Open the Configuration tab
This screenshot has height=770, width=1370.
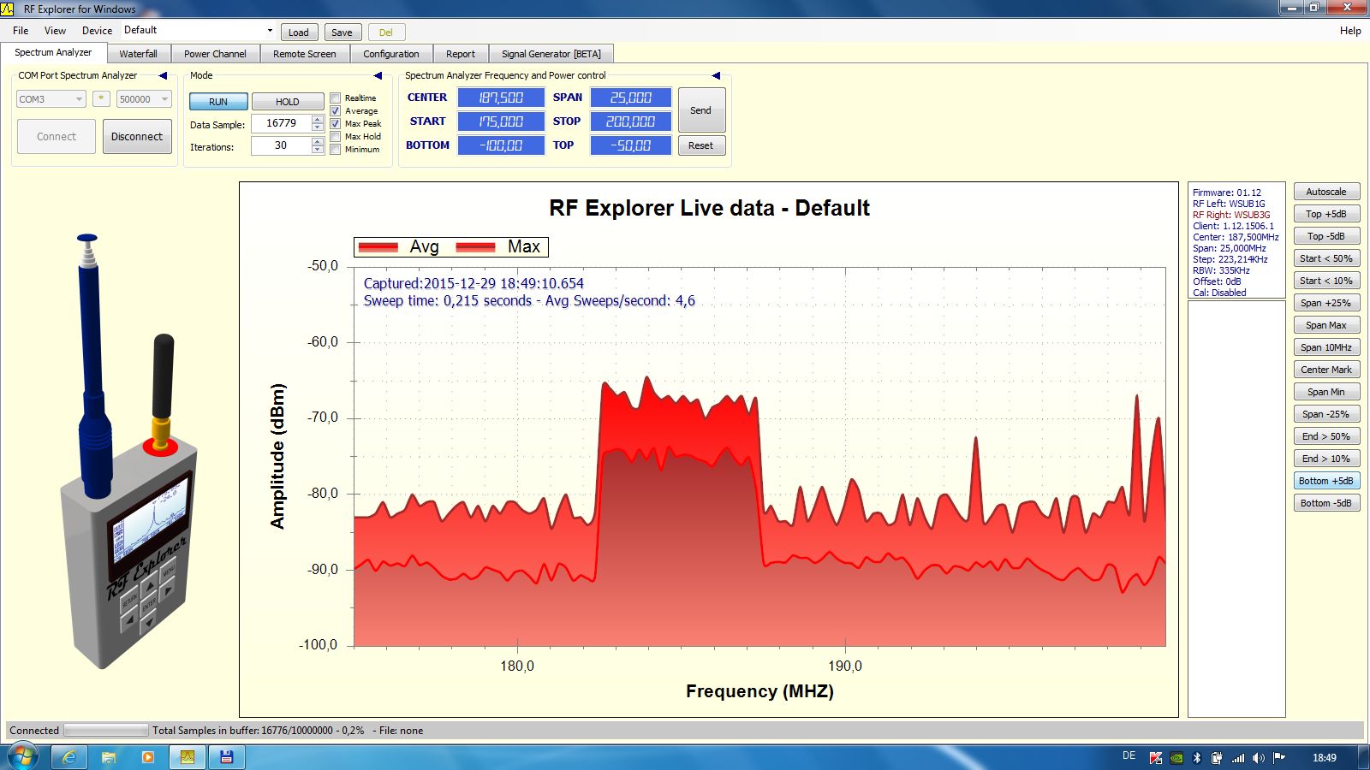391,54
